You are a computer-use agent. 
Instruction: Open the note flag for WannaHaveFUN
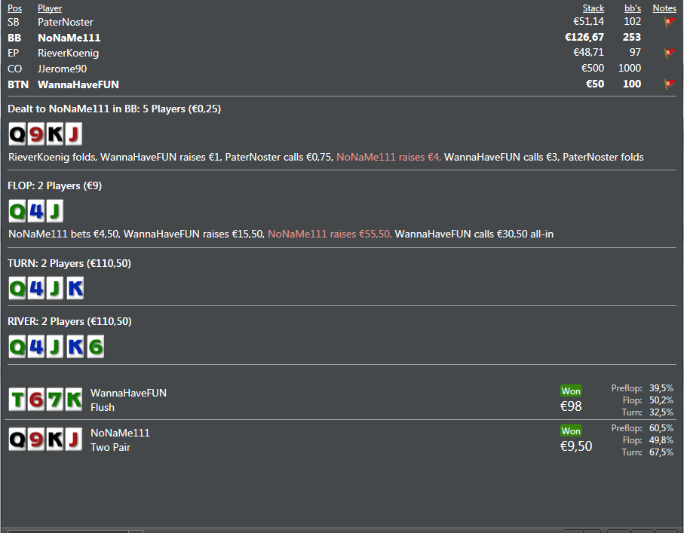click(x=667, y=84)
